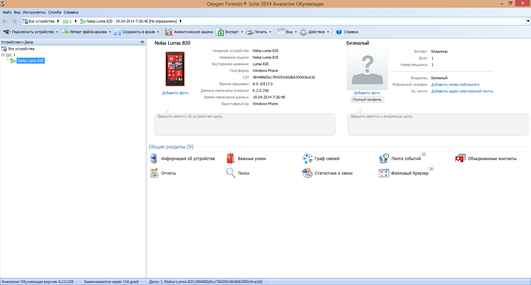Click the Save to archive icon
Screen dimensions: 531x285
[117, 32]
